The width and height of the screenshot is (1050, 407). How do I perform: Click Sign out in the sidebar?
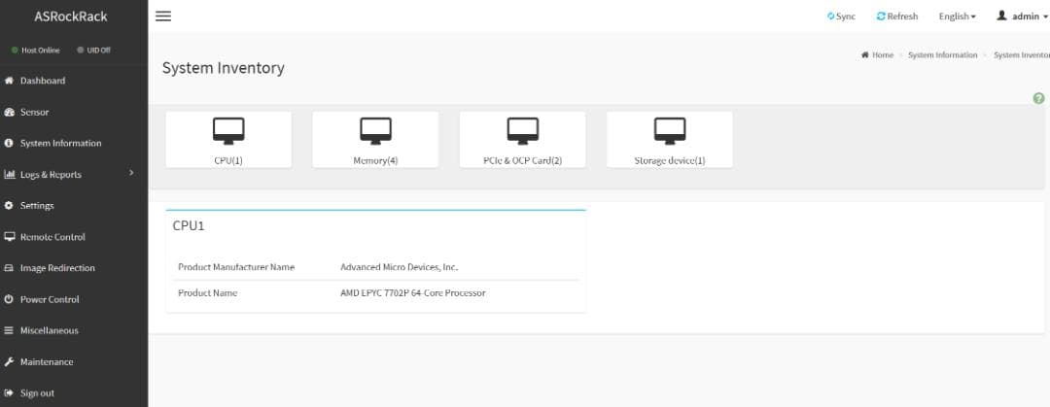coord(37,393)
